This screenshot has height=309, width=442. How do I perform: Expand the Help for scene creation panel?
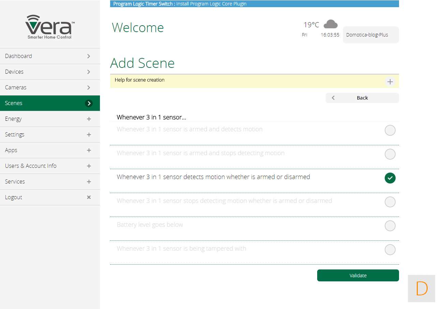click(x=390, y=82)
